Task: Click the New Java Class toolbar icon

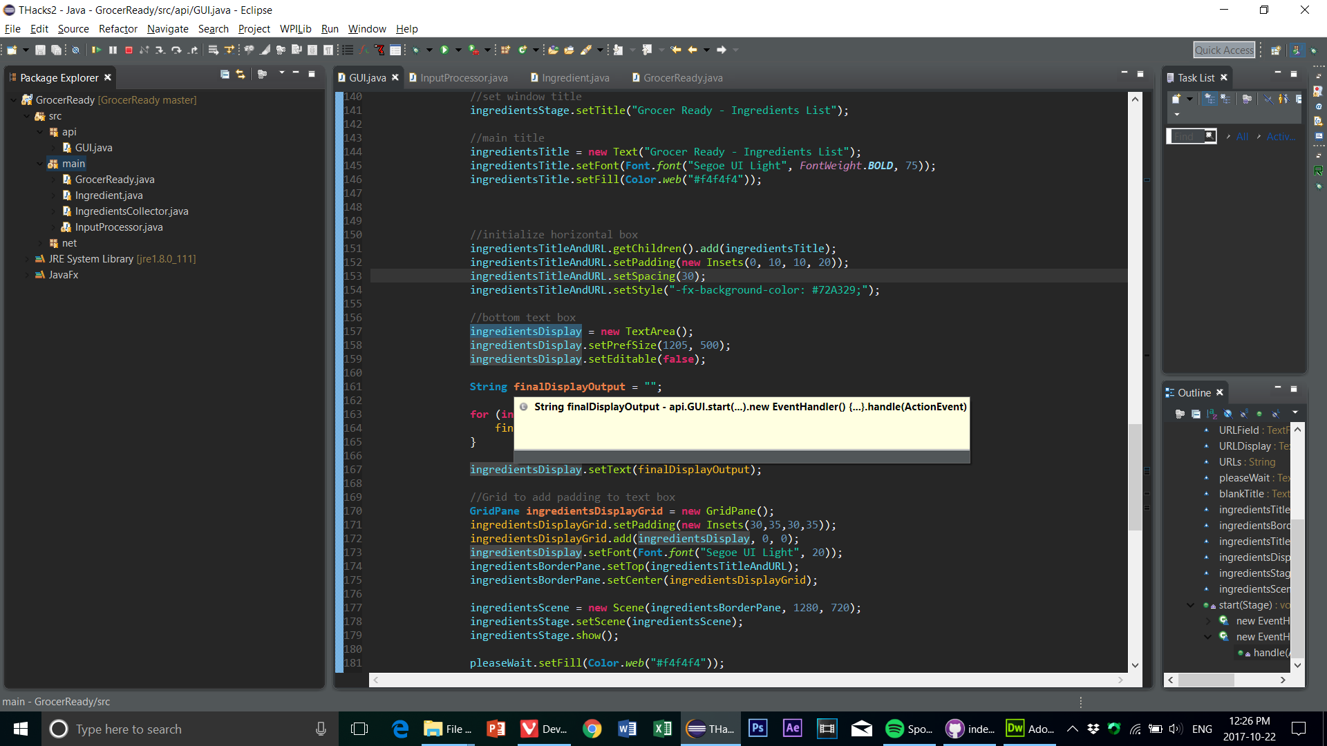Action: pyautogui.click(x=523, y=50)
